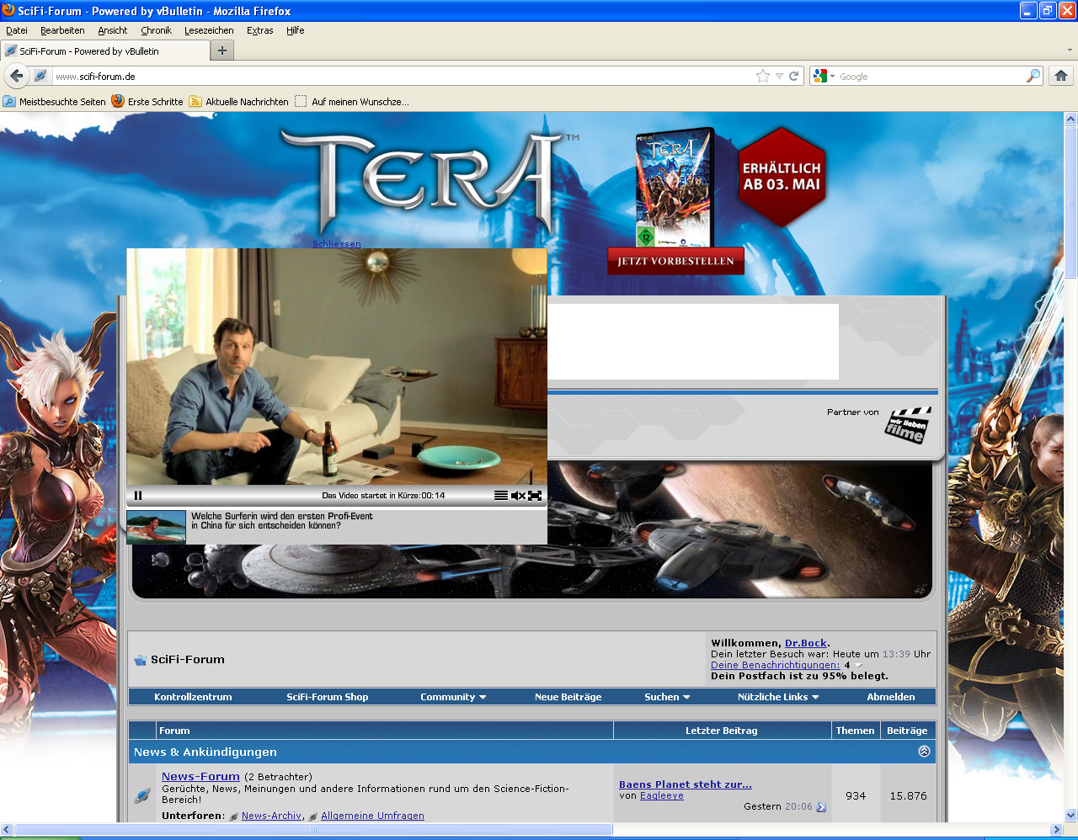Image resolution: width=1078 pixels, height=840 pixels.
Task: Open a new tab with plus button
Action: [222, 51]
